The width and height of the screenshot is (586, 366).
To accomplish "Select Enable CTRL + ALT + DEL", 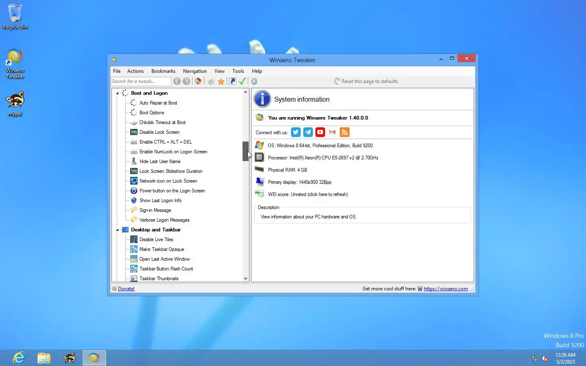I will click(166, 142).
